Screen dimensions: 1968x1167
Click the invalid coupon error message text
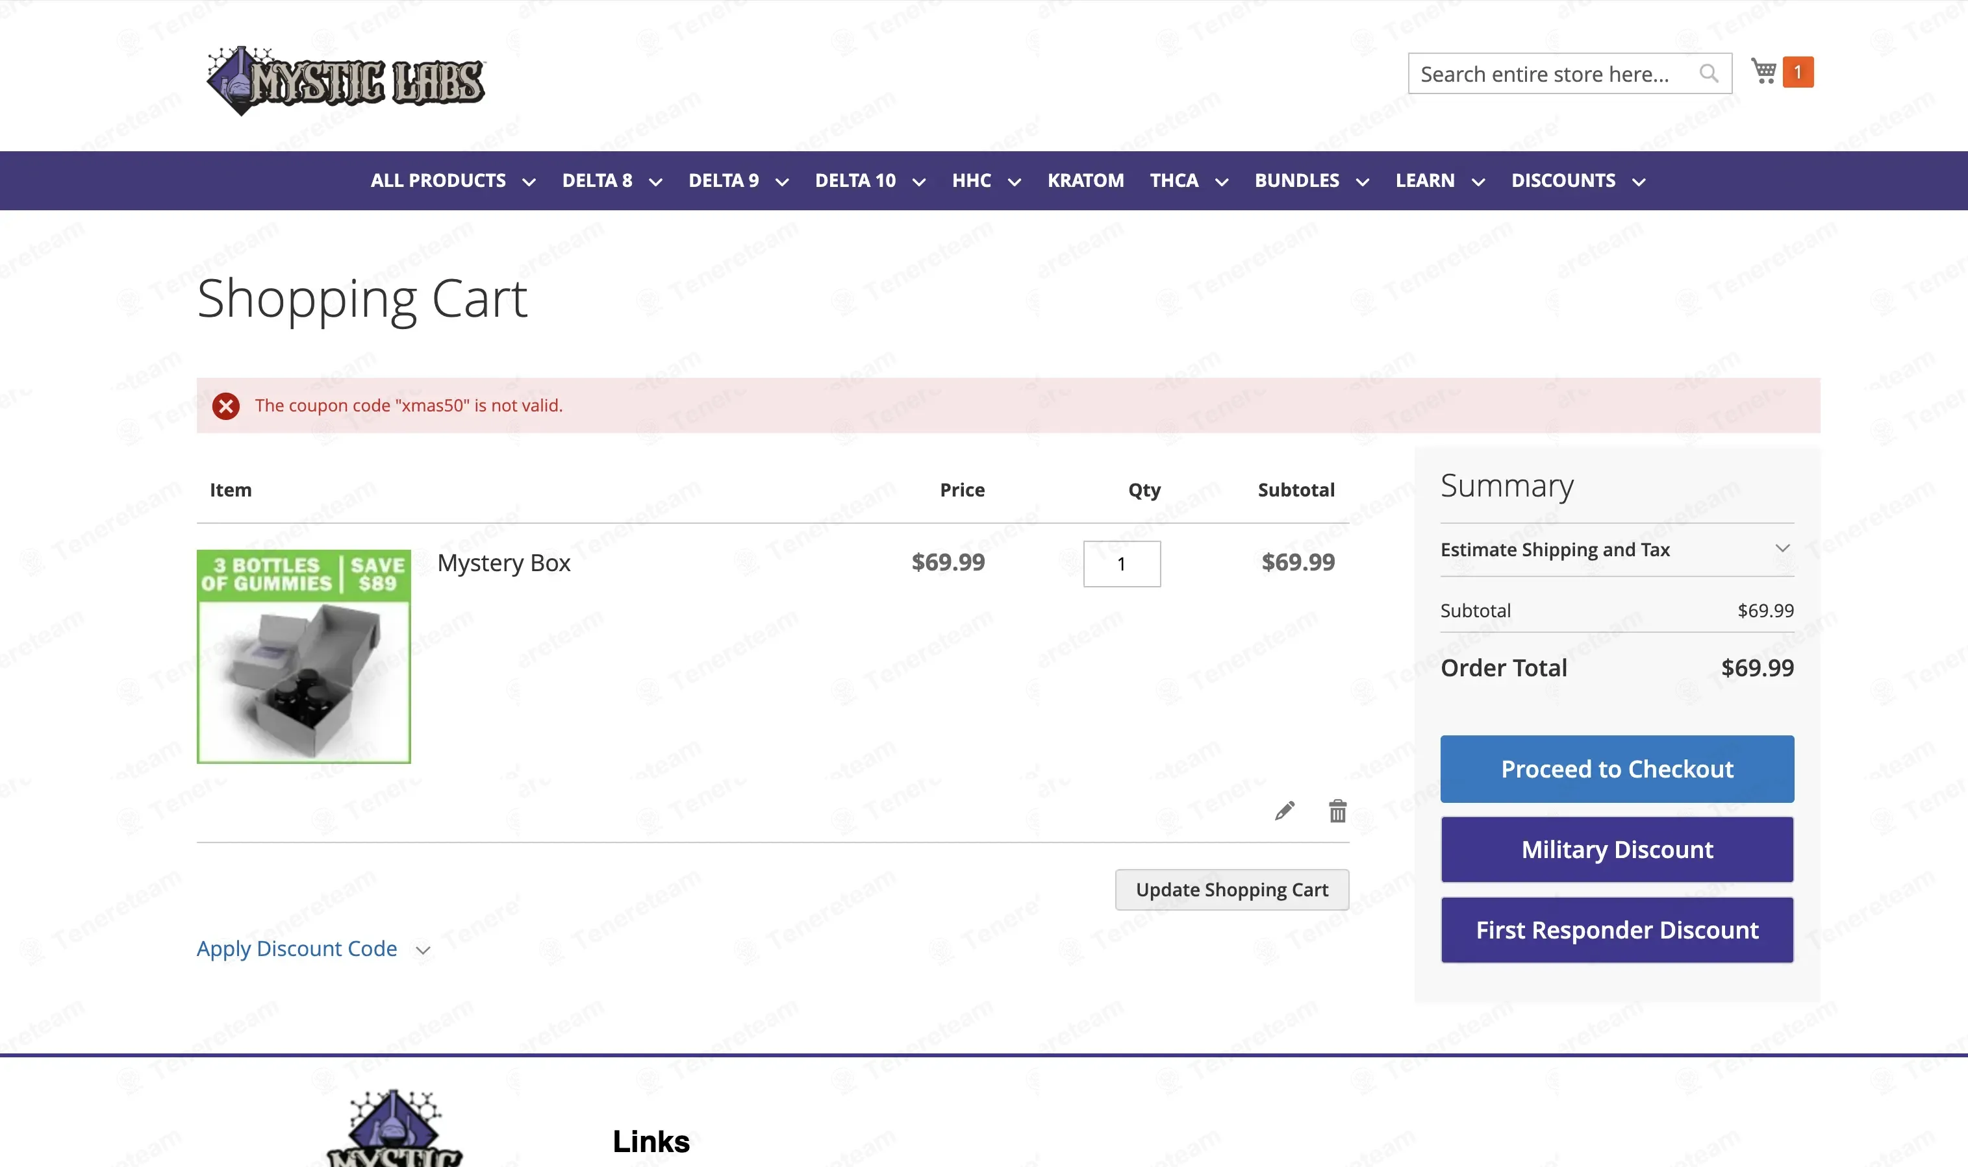coord(409,406)
